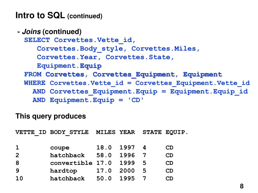Click the VETTE_ID column header
Image resolution: width=258 pixels, height=193 pixels.
tap(31, 132)
